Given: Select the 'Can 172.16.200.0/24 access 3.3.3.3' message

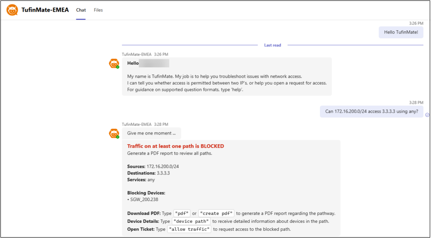Looking at the screenshot, I should [x=372, y=111].
